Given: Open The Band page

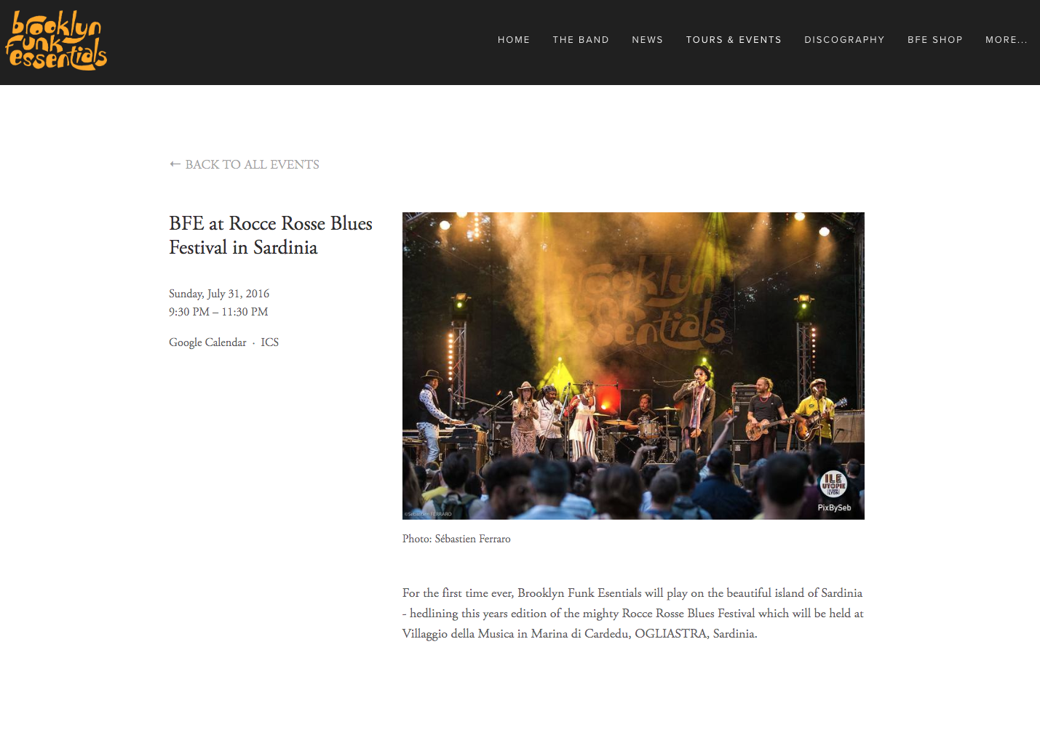Looking at the screenshot, I should [x=581, y=40].
